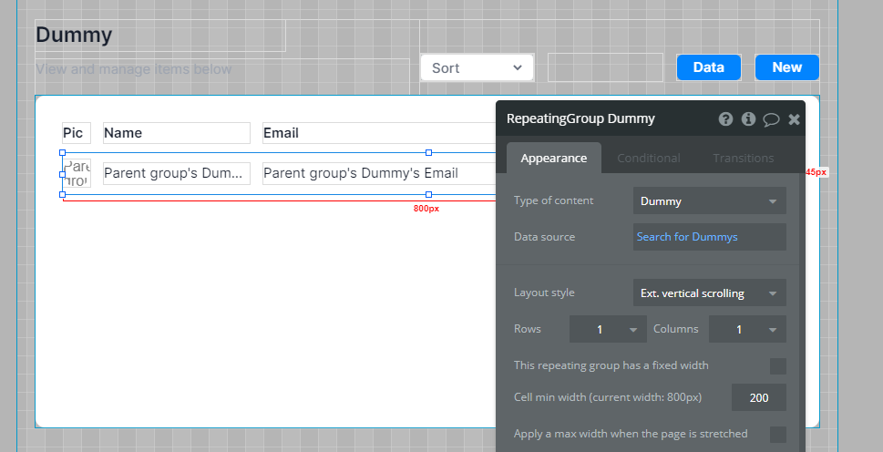
Task: Click the Cell min width input field
Action: (758, 398)
